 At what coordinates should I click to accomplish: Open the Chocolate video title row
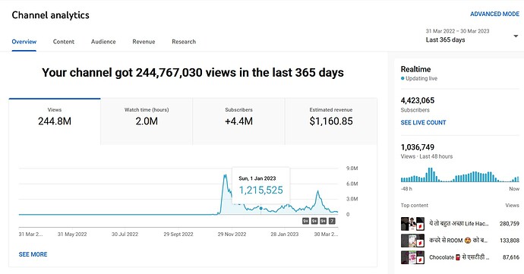coord(460,257)
